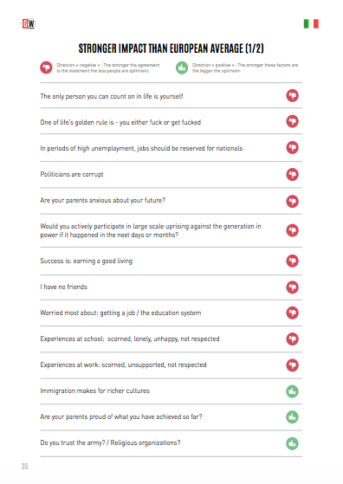Viewport: 343px width, 484px height.
Task: Click thumbs-up next to parents proud question
Action: pos(292,417)
